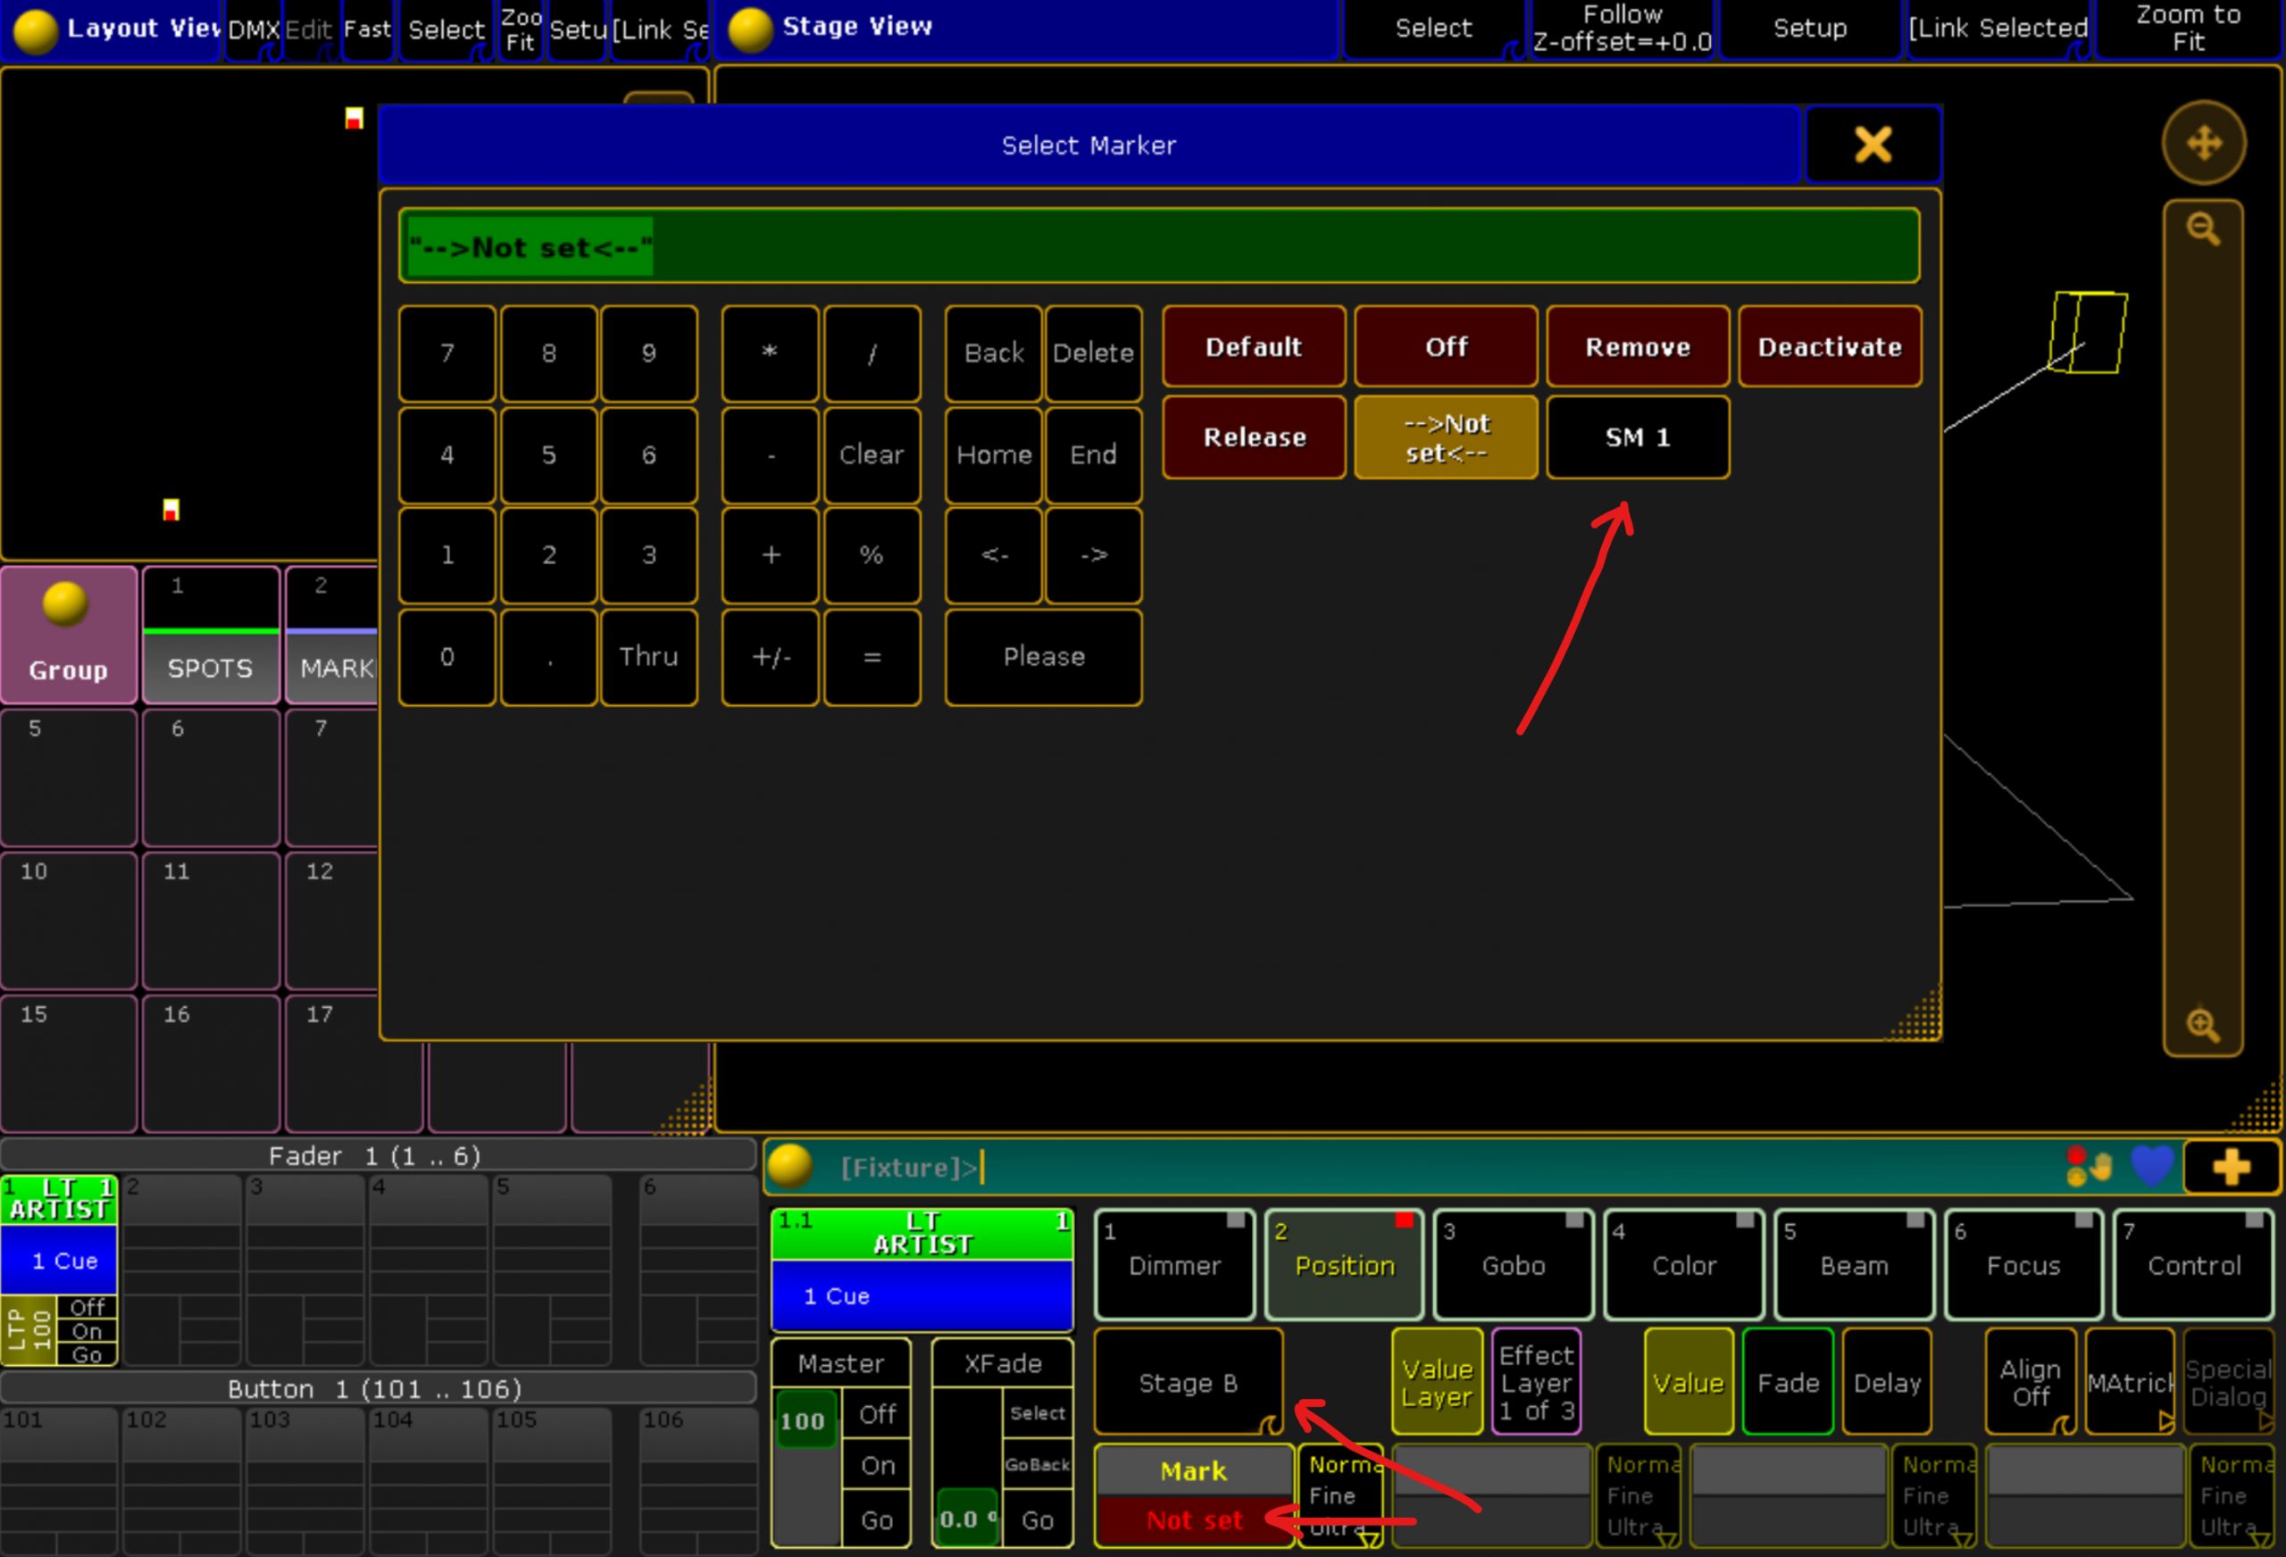Click the Mark Not set encoder field
Image resolution: width=2286 pixels, height=1557 pixels.
[x=1193, y=1495]
